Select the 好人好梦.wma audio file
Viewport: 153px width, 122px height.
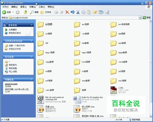(84, 109)
